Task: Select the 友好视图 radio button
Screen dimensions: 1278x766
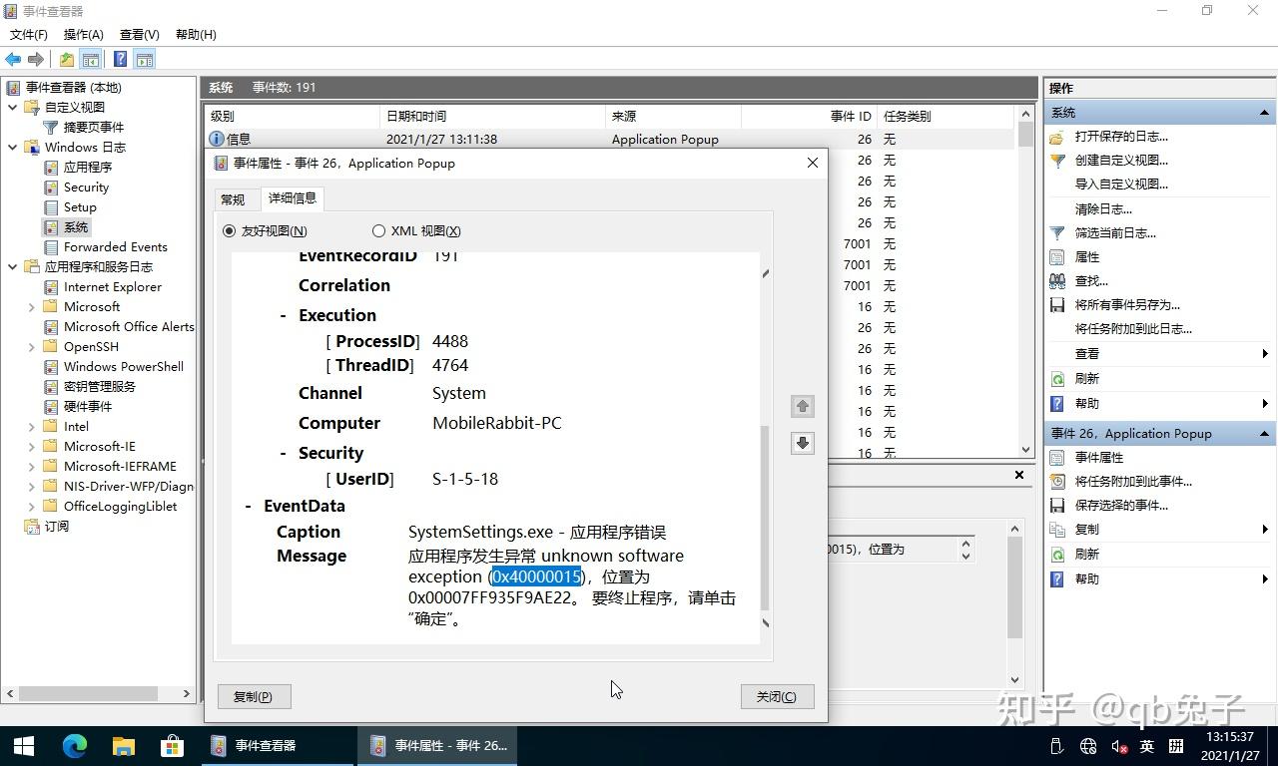Action: click(x=230, y=230)
